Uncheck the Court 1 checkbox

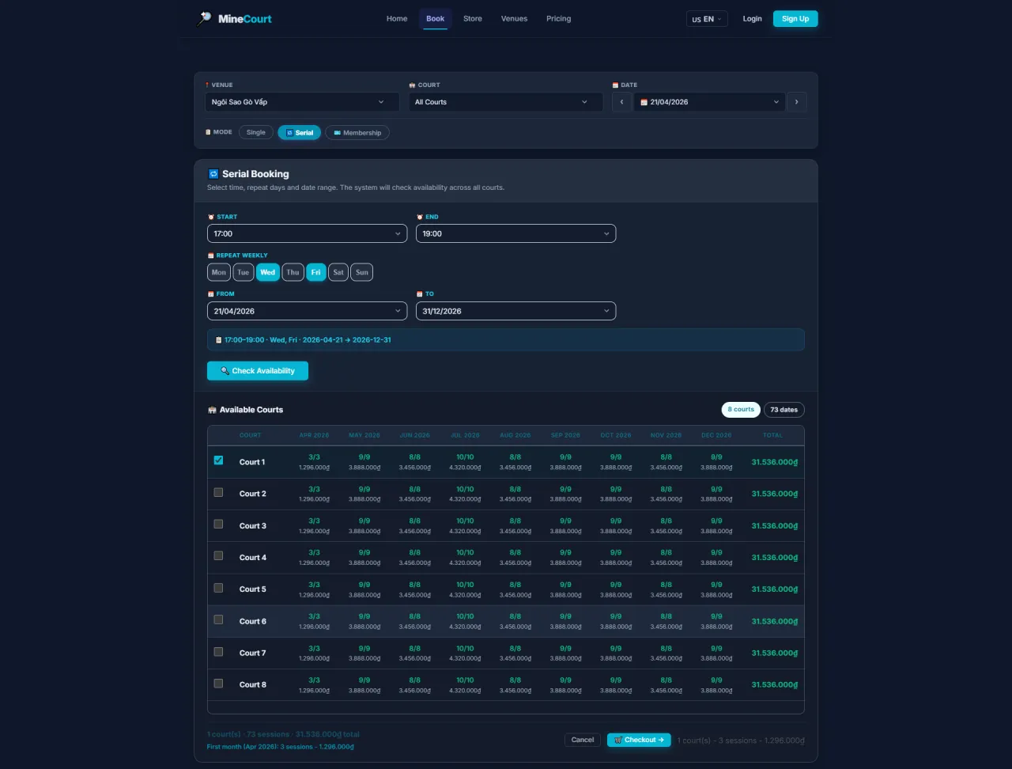pos(219,460)
